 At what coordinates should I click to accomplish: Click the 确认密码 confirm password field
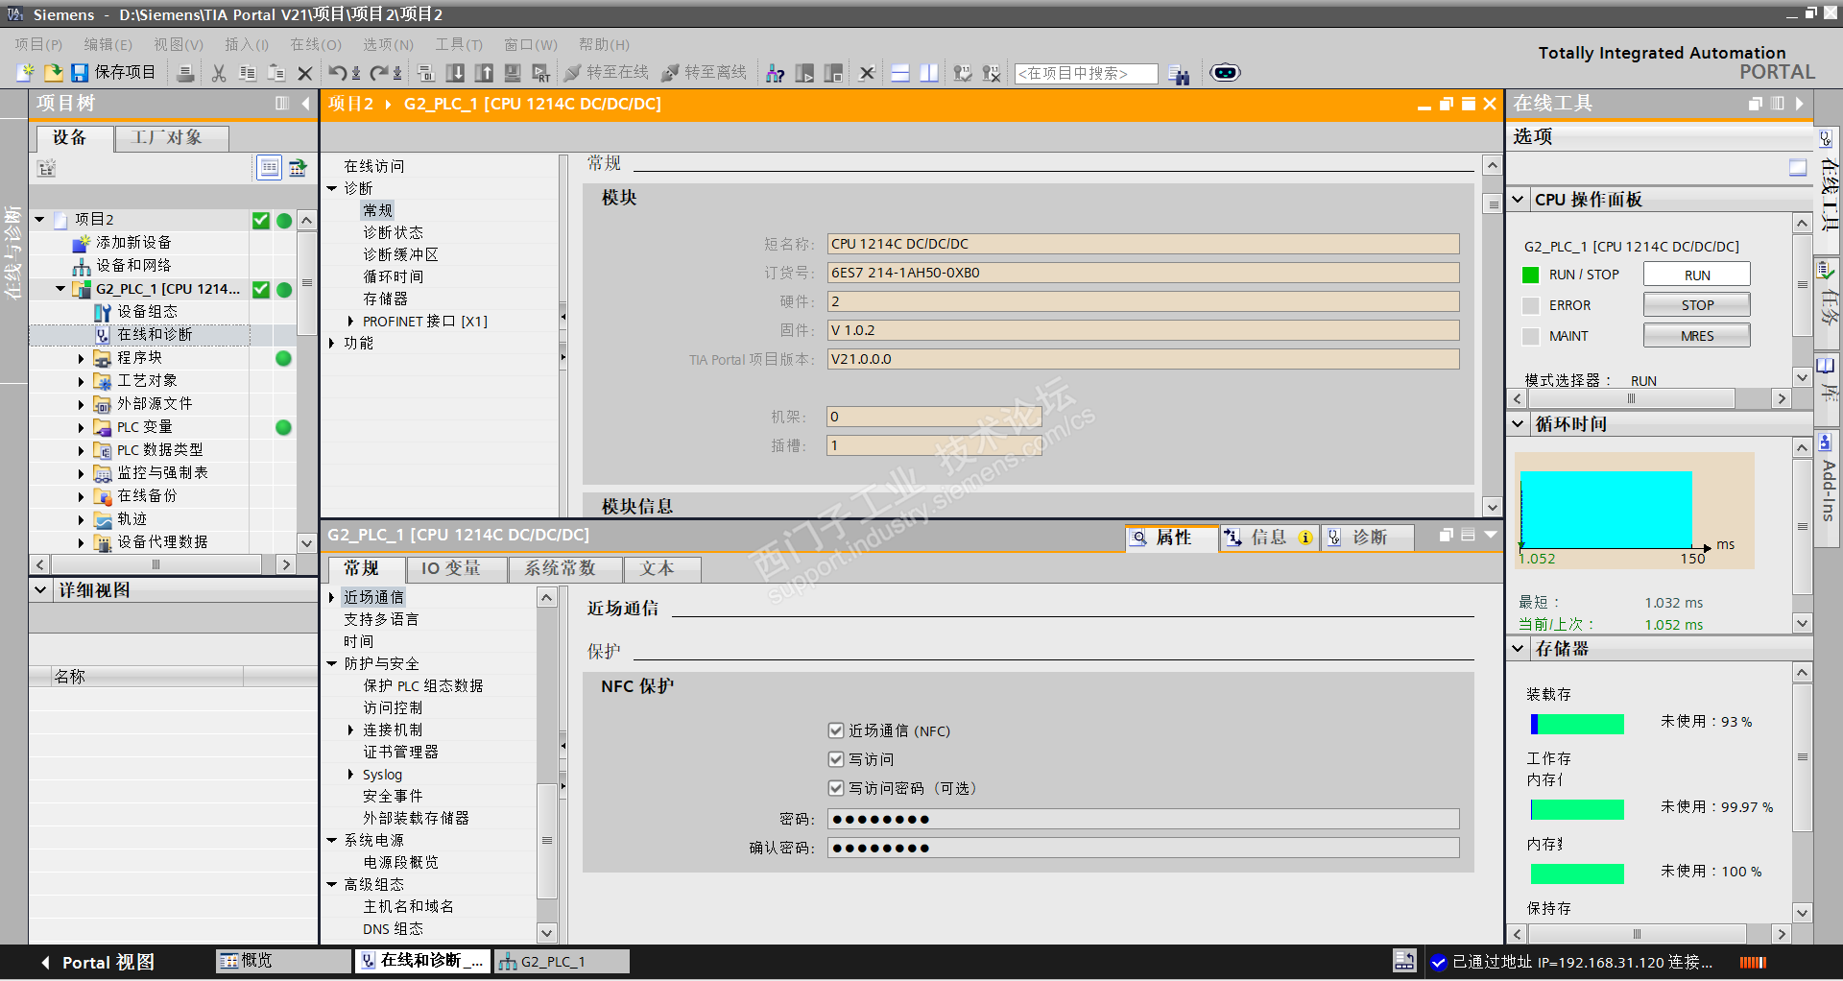point(1143,848)
